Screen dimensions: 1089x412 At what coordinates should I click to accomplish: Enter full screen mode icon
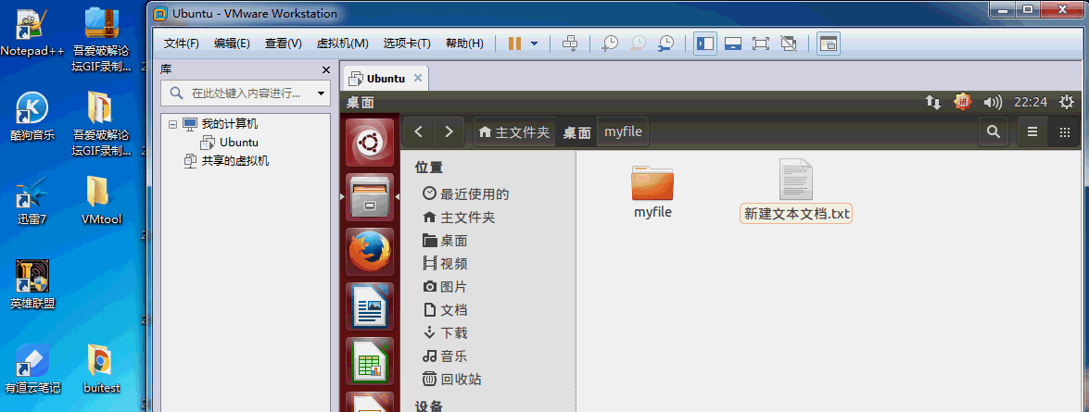[761, 44]
